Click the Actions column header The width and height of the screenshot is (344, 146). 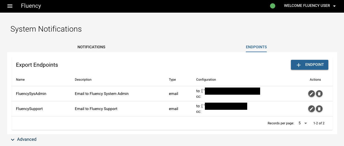[315, 80]
